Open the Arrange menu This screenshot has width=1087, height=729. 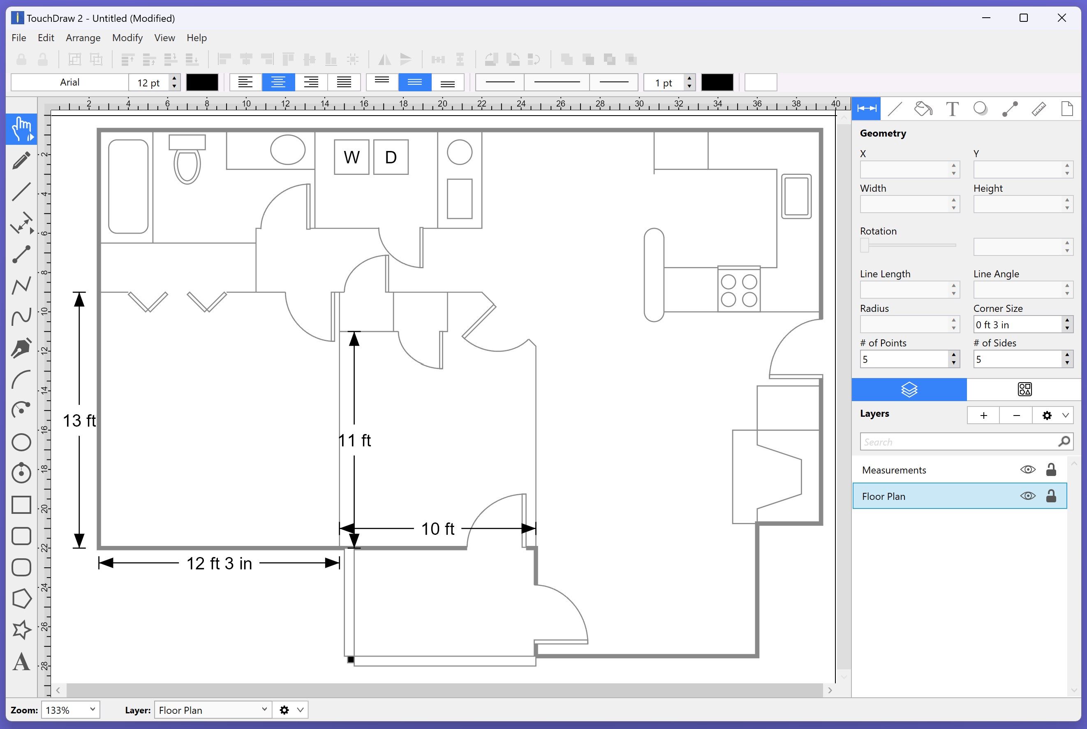click(x=83, y=38)
